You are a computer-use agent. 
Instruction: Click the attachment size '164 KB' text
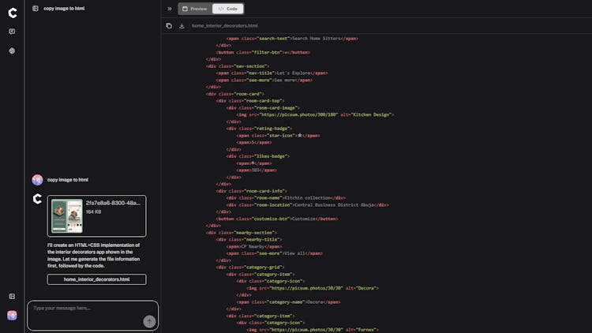(93, 211)
